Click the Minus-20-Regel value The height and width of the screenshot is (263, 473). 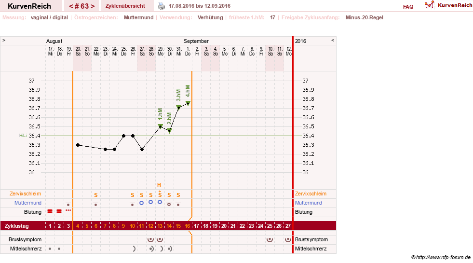(x=365, y=17)
